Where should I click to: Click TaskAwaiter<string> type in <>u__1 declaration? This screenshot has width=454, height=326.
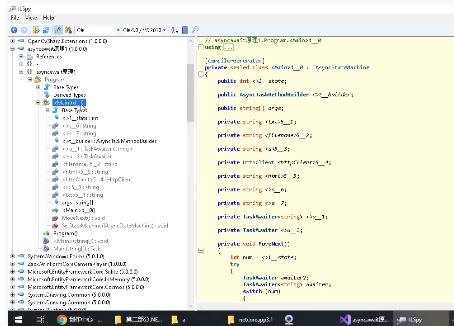tap(272, 217)
